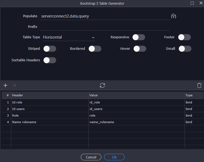Click the bind type of Id role row
The height and width of the screenshot is (162, 204).
point(194,102)
